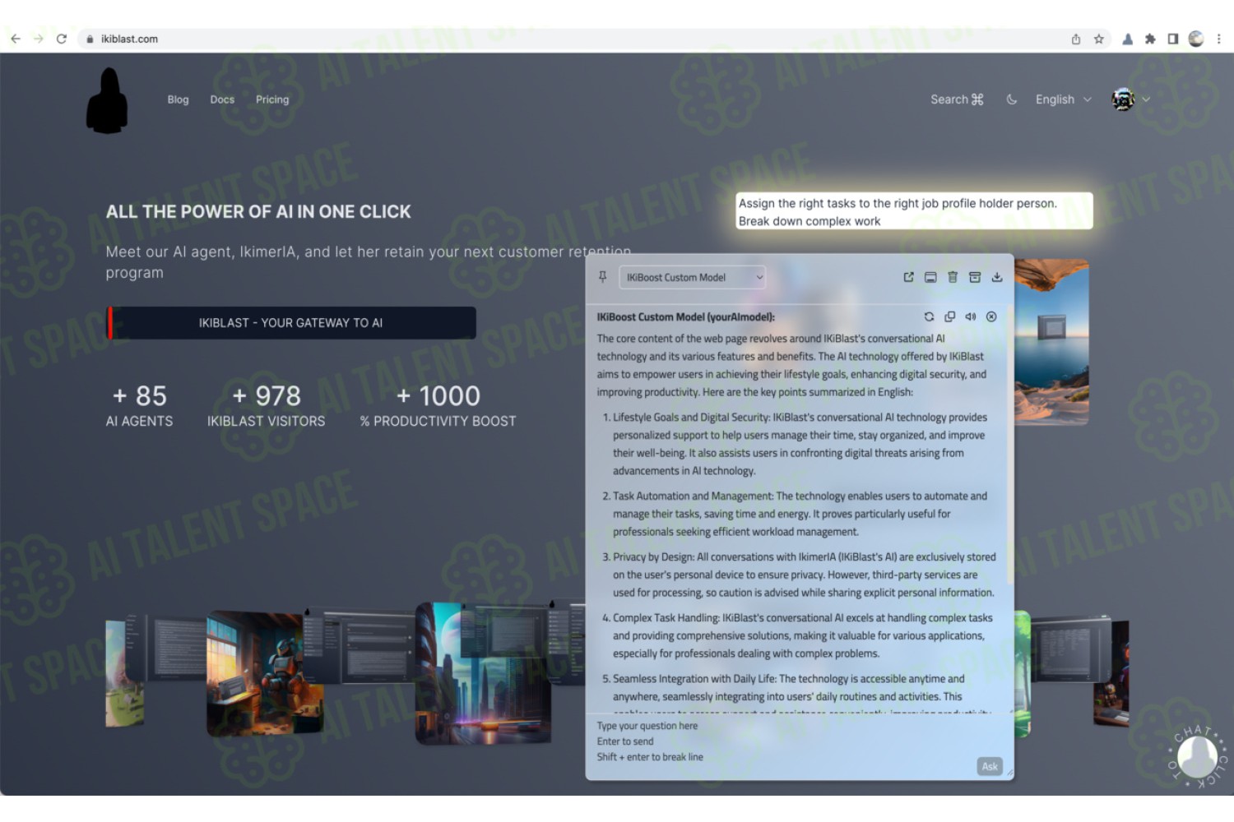Viewport: 1234px width, 822px height.
Task: Expand the user account chevron menu
Action: coord(1146,99)
